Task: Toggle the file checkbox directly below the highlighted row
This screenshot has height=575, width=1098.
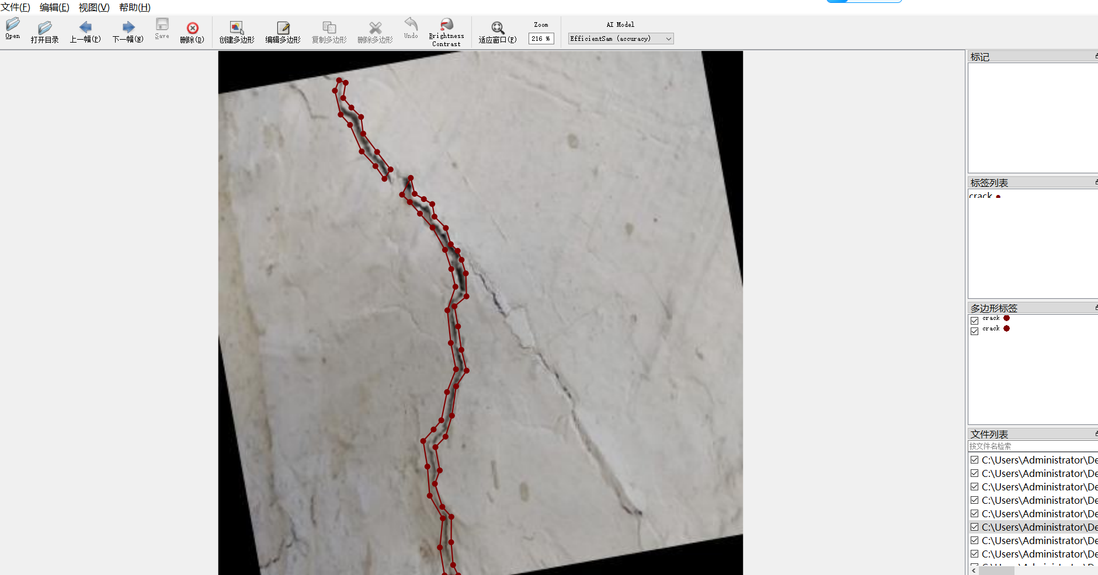Action: click(974, 540)
